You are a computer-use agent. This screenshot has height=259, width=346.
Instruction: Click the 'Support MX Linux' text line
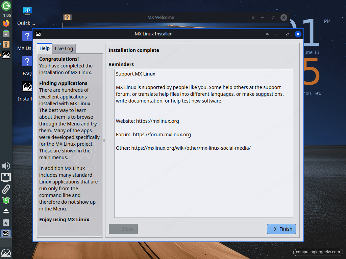click(135, 74)
